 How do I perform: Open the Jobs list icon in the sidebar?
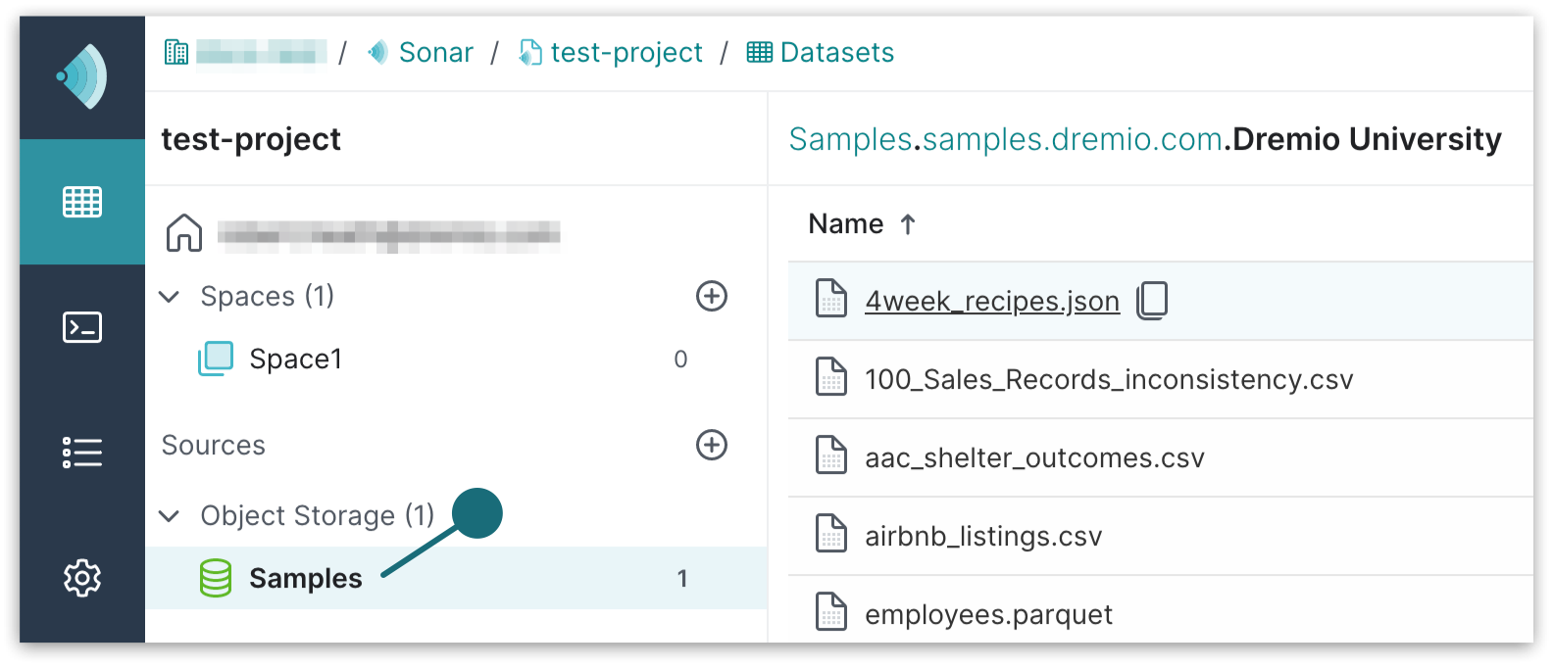pyautogui.click(x=82, y=453)
